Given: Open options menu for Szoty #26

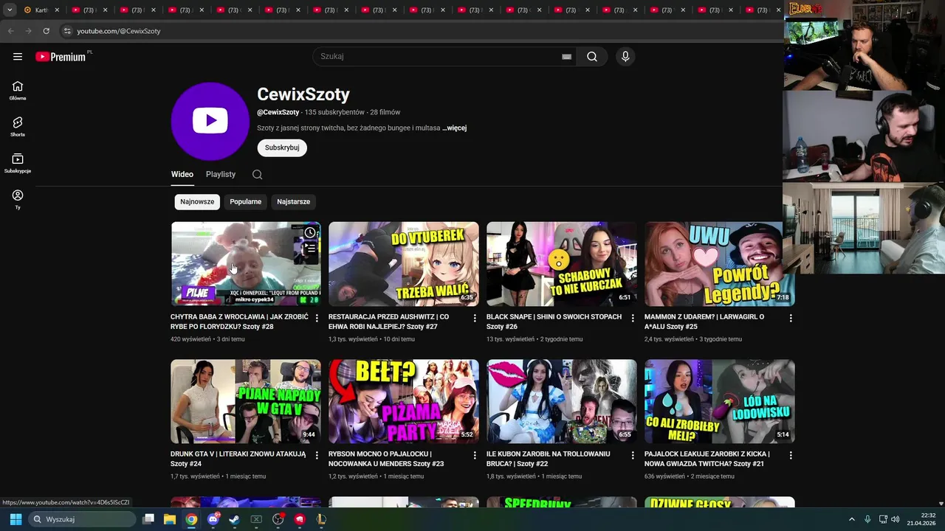Looking at the screenshot, I should point(633,318).
